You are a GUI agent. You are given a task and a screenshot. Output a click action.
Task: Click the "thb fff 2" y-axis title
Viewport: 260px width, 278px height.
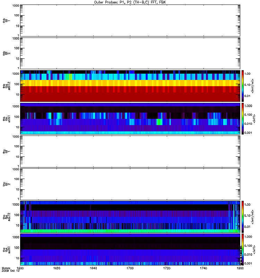tap(6, 54)
